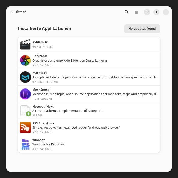Click the No updates found button

[x=142, y=28]
